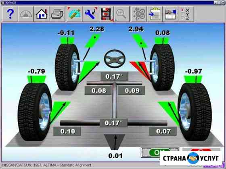Click the red button beside OK
The width and height of the screenshot is (226, 169).
coord(201,150)
